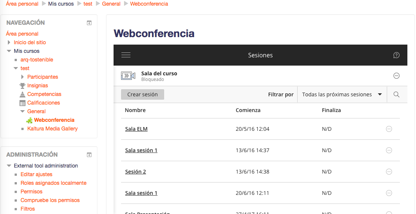416x214 pixels.
Task: Open options for Sala sesión 1 13/6/16
Action: [389, 150]
